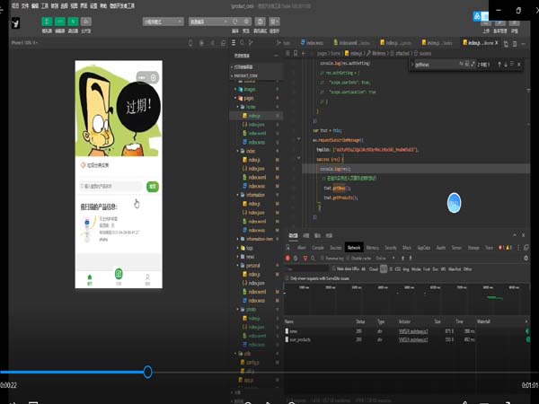Click the video progress slider handle

tap(147, 372)
